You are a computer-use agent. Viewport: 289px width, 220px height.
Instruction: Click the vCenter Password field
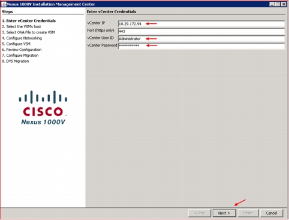pos(201,46)
